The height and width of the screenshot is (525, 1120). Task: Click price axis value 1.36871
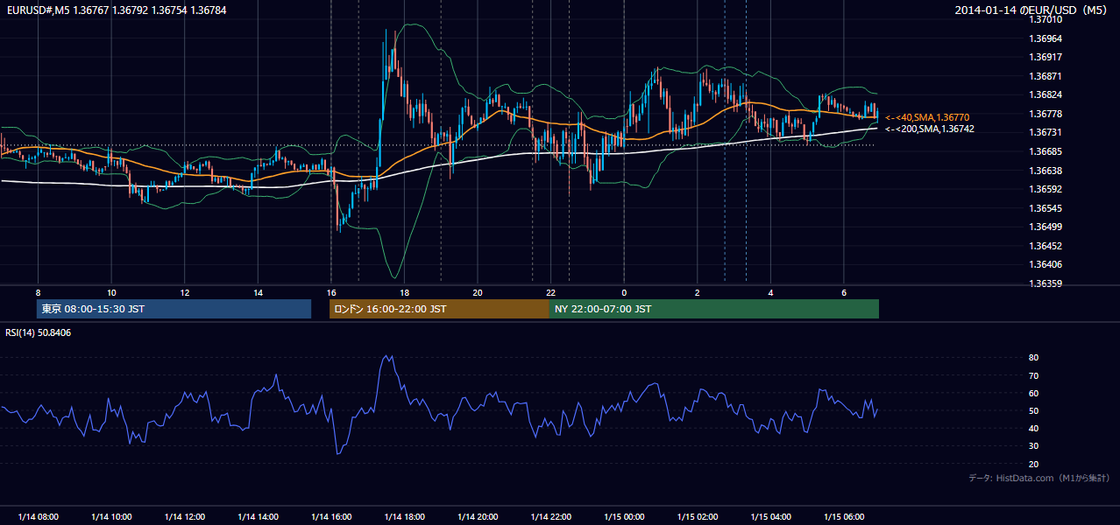point(1046,76)
